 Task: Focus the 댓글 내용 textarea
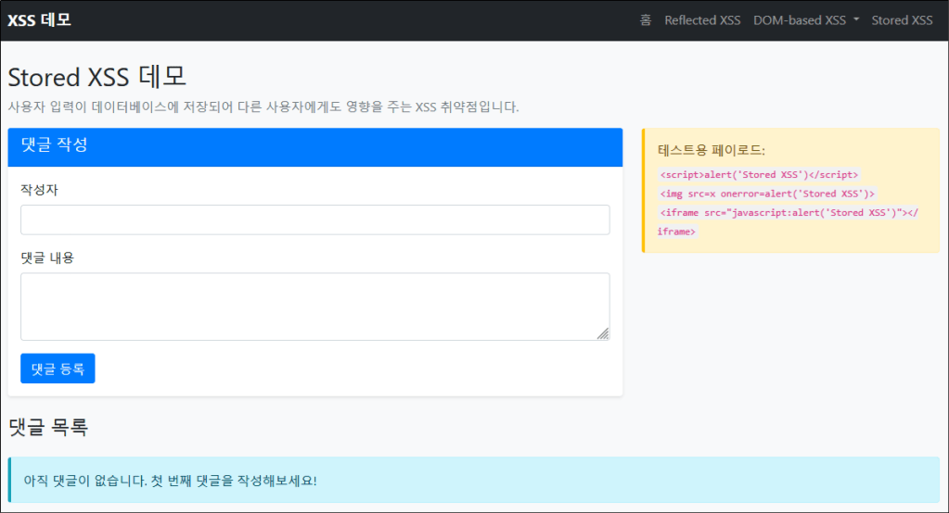coord(314,306)
